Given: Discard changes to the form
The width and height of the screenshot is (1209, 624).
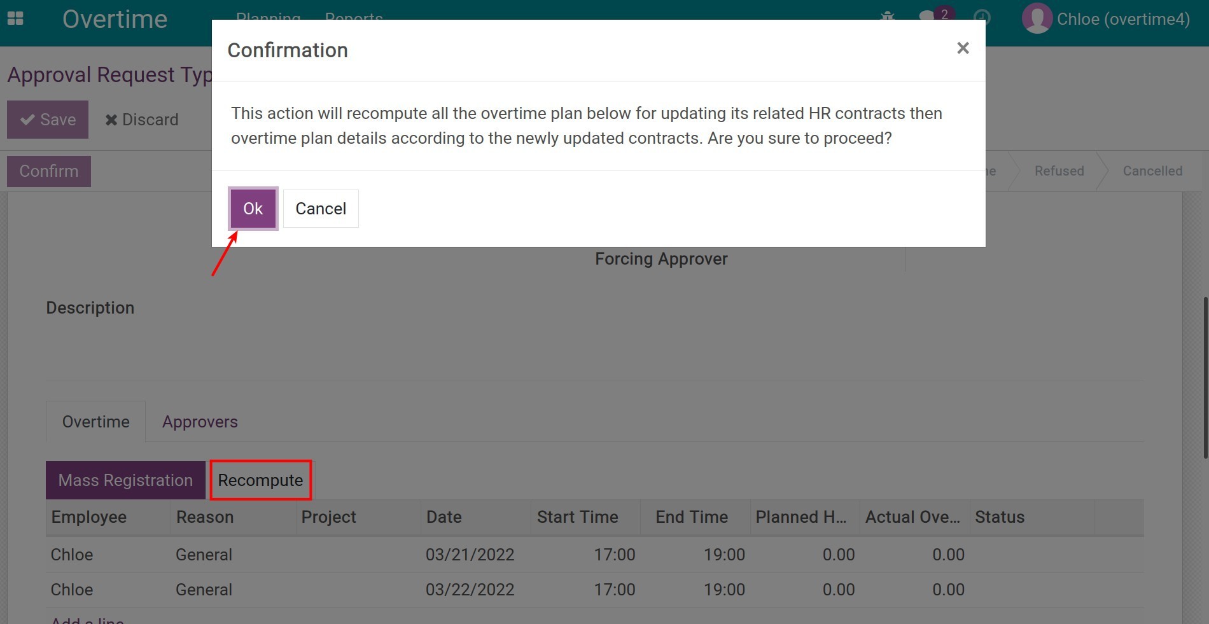Looking at the screenshot, I should click(x=142, y=120).
